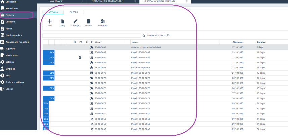Sort by the Start date column header
Viewport: 288px width, 138px height.
point(238,42)
